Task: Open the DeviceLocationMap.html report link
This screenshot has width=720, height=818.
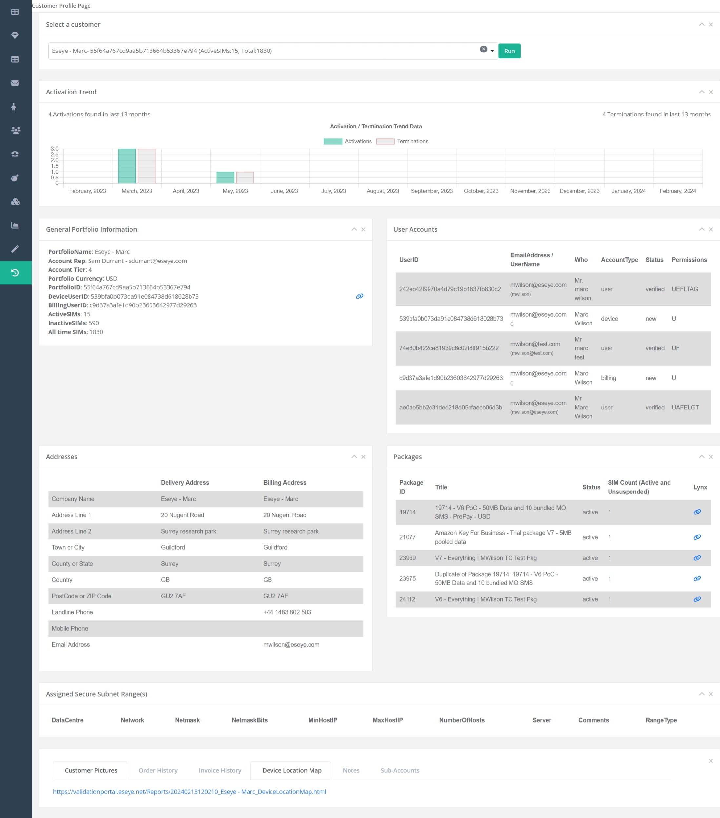Action: pyautogui.click(x=189, y=792)
